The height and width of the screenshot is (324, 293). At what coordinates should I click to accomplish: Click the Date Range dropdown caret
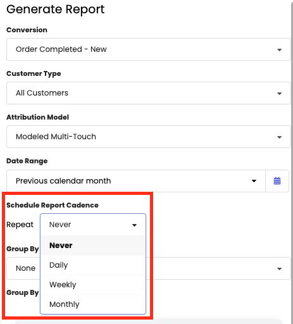(x=254, y=181)
